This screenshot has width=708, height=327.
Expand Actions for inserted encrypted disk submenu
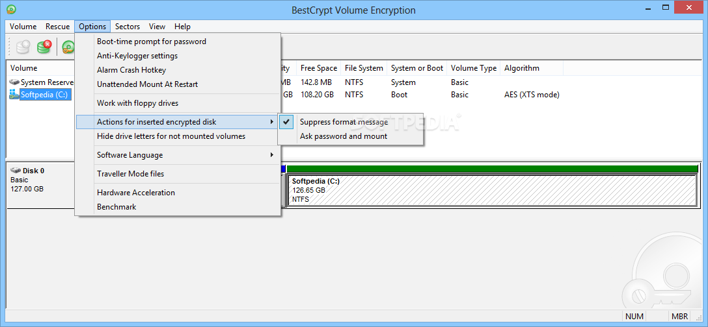pos(178,121)
